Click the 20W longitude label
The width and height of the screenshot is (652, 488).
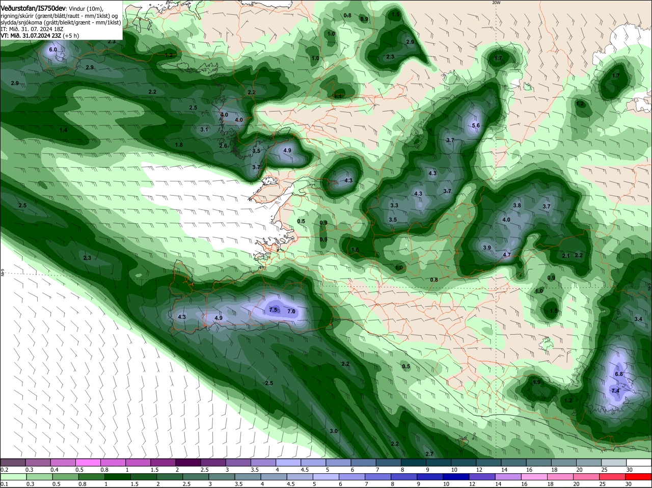(496, 3)
